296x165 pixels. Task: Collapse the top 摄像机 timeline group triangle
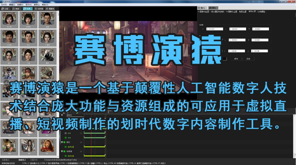(62, 115)
